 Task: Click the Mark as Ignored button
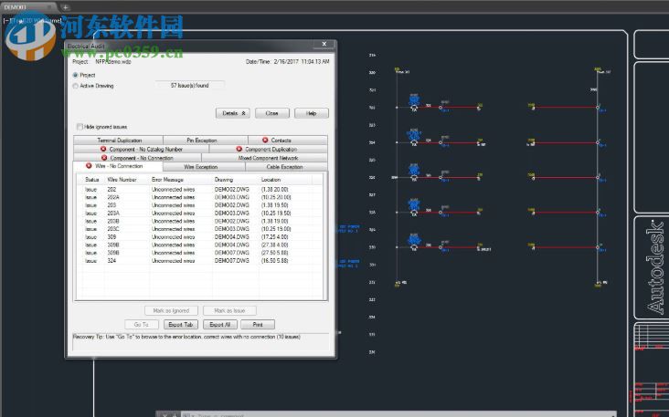pos(171,311)
